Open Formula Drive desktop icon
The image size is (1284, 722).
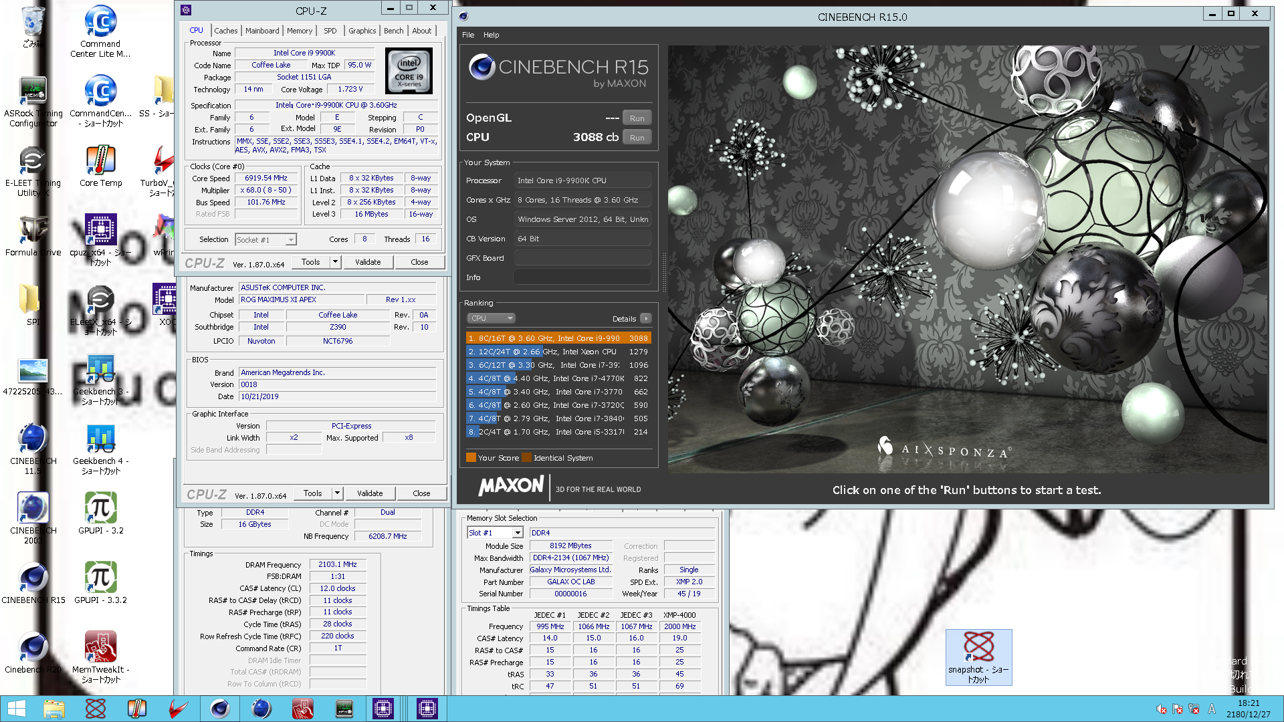pyautogui.click(x=33, y=235)
